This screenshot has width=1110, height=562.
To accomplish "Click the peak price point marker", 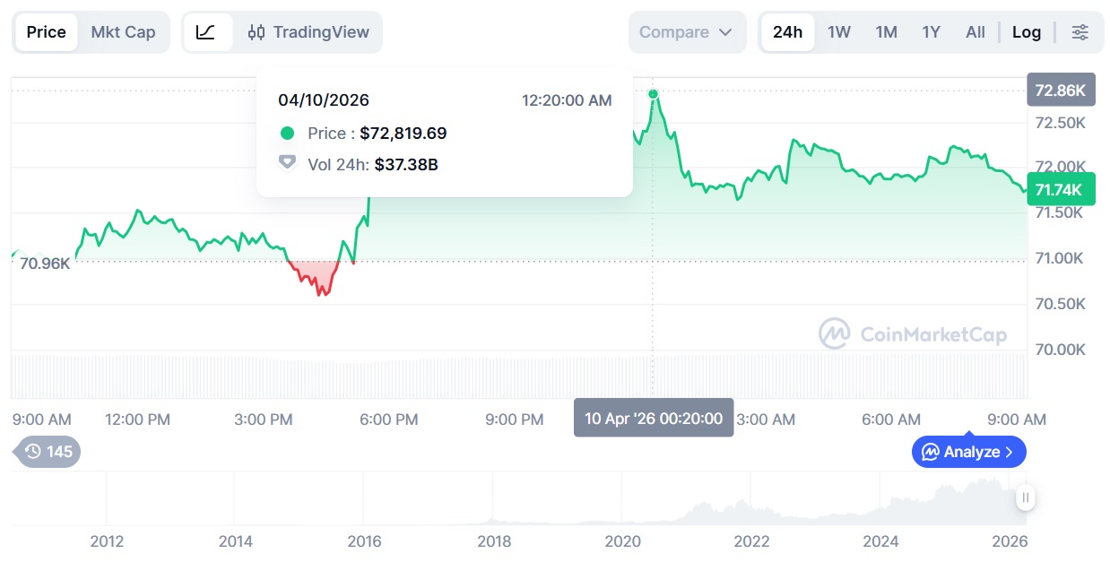I will pos(653,94).
